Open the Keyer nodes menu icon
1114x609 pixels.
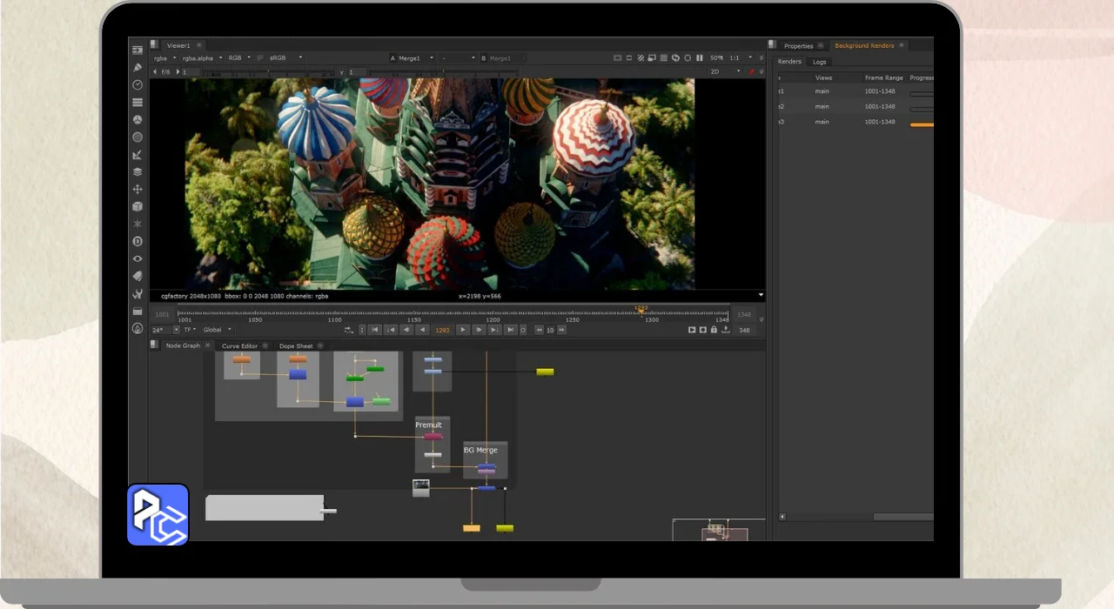(x=138, y=154)
